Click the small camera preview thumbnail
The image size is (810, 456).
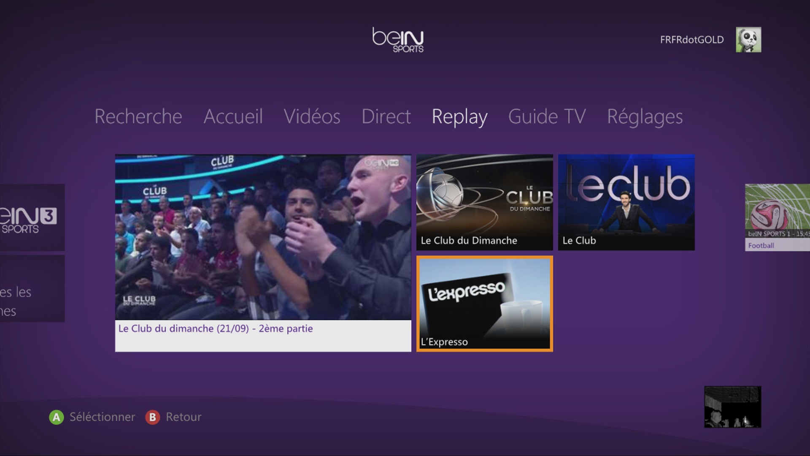tap(732, 407)
